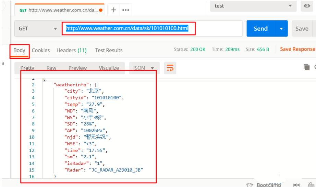Open tab options ellipsis menu
This screenshot has width=316, height=187.
(x=126, y=10)
